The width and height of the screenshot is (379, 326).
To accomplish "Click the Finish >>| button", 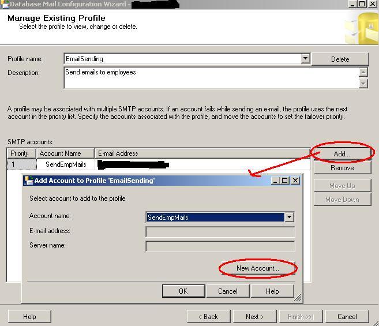I will click(x=301, y=317).
